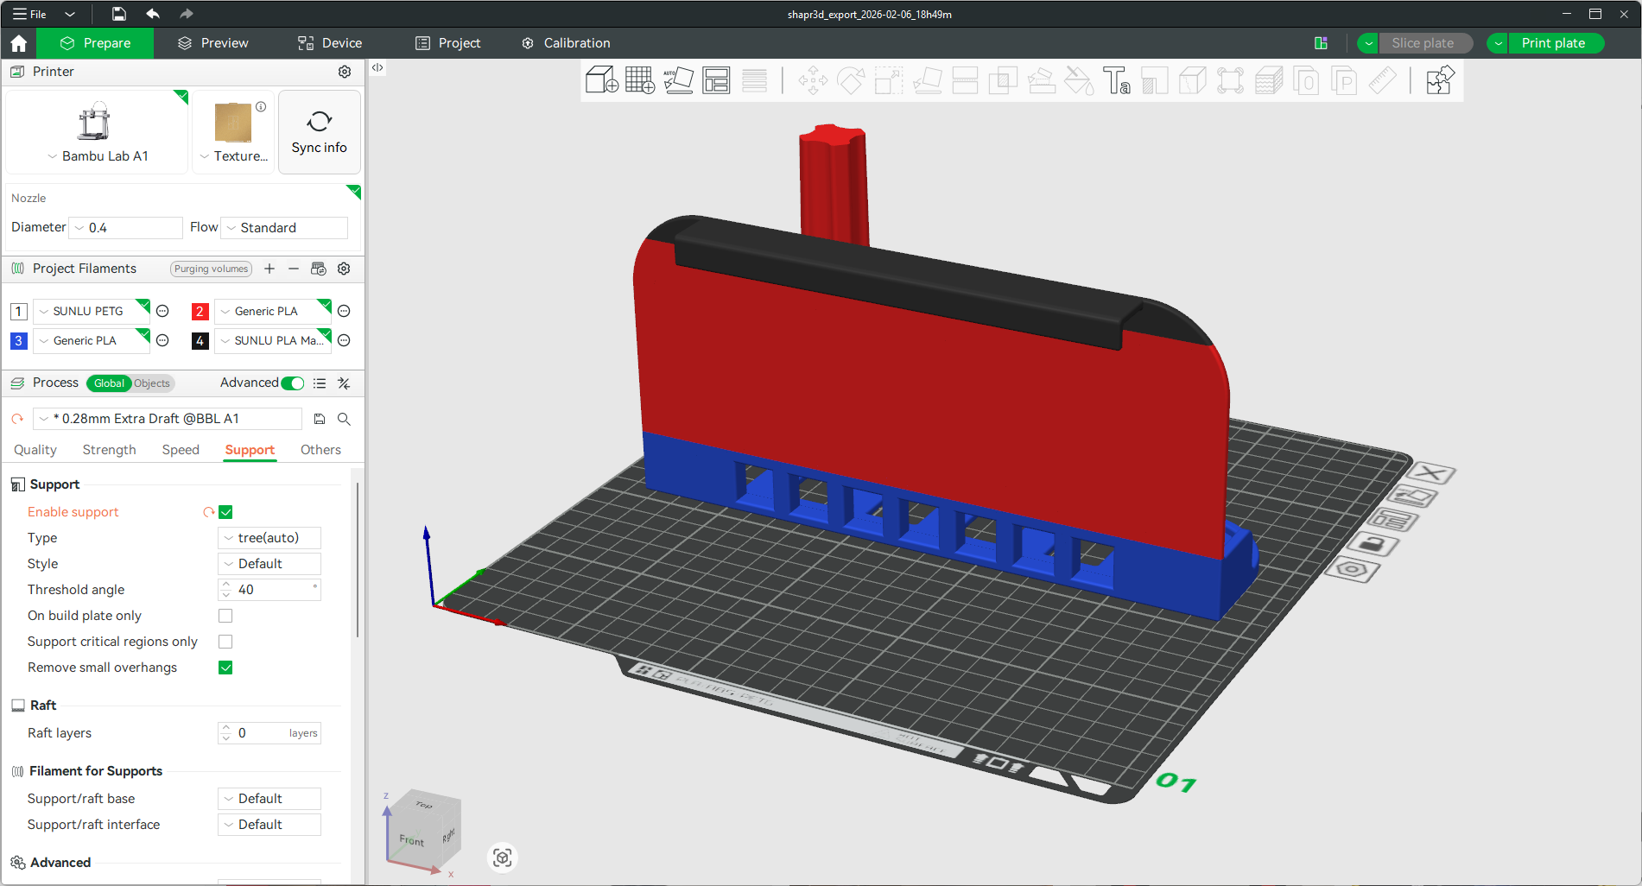
Task: Select the Rotate tool
Action: pos(851,80)
